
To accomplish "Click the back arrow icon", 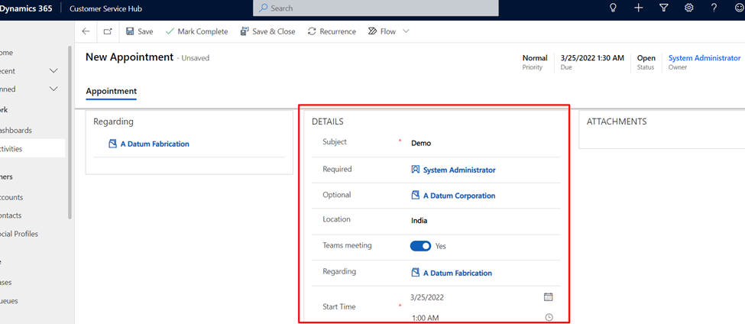I will (x=86, y=31).
